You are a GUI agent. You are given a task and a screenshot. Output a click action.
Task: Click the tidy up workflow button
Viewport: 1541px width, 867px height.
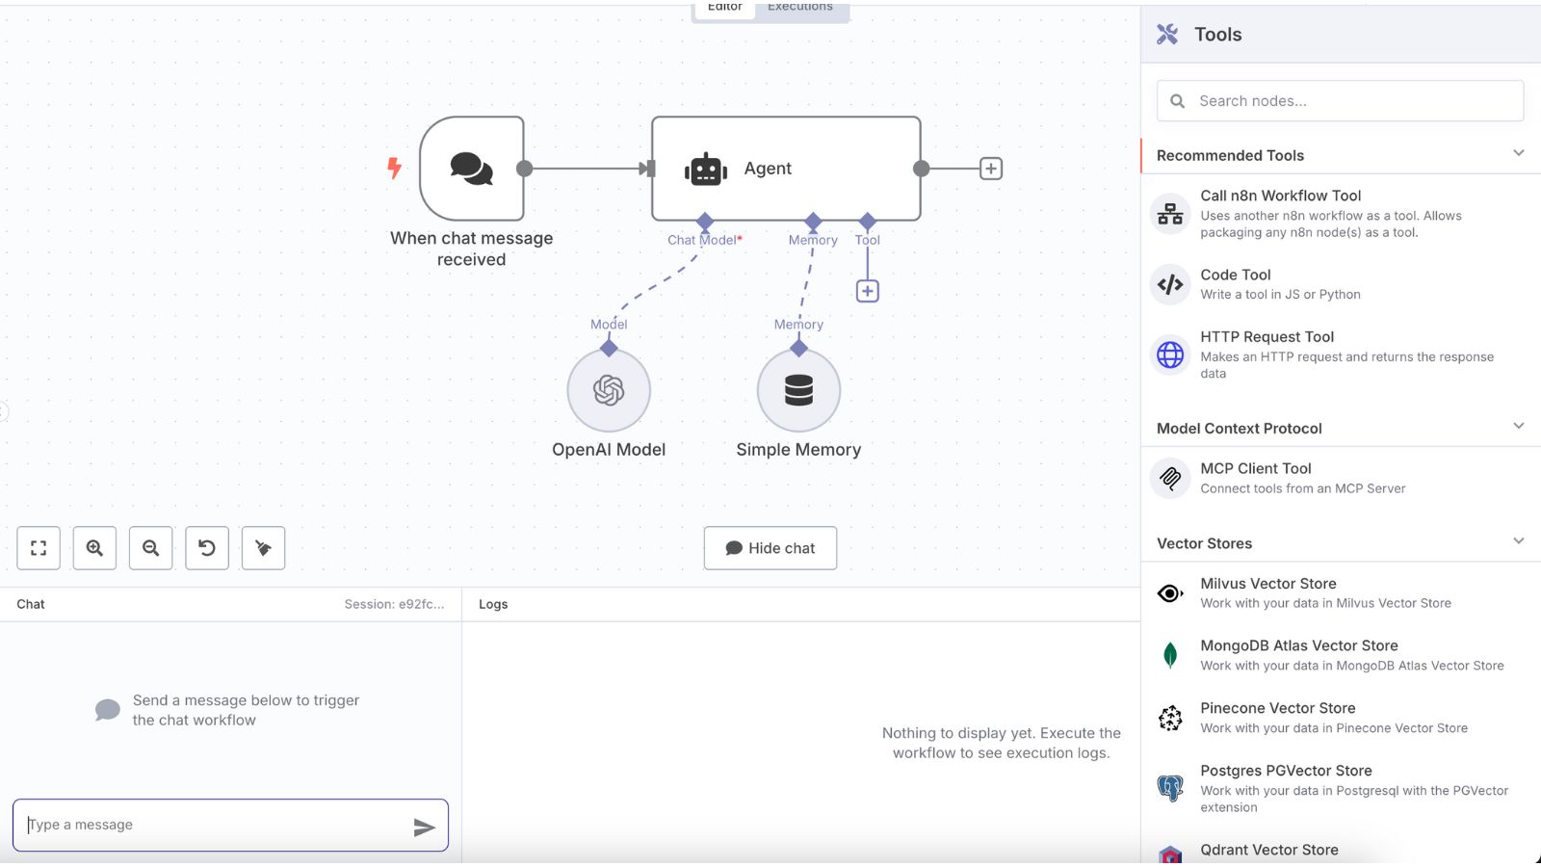point(263,548)
